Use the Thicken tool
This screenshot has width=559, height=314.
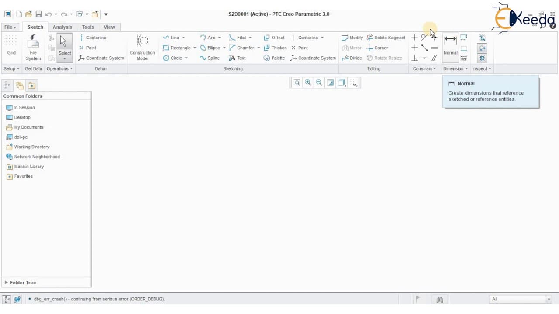pos(276,48)
